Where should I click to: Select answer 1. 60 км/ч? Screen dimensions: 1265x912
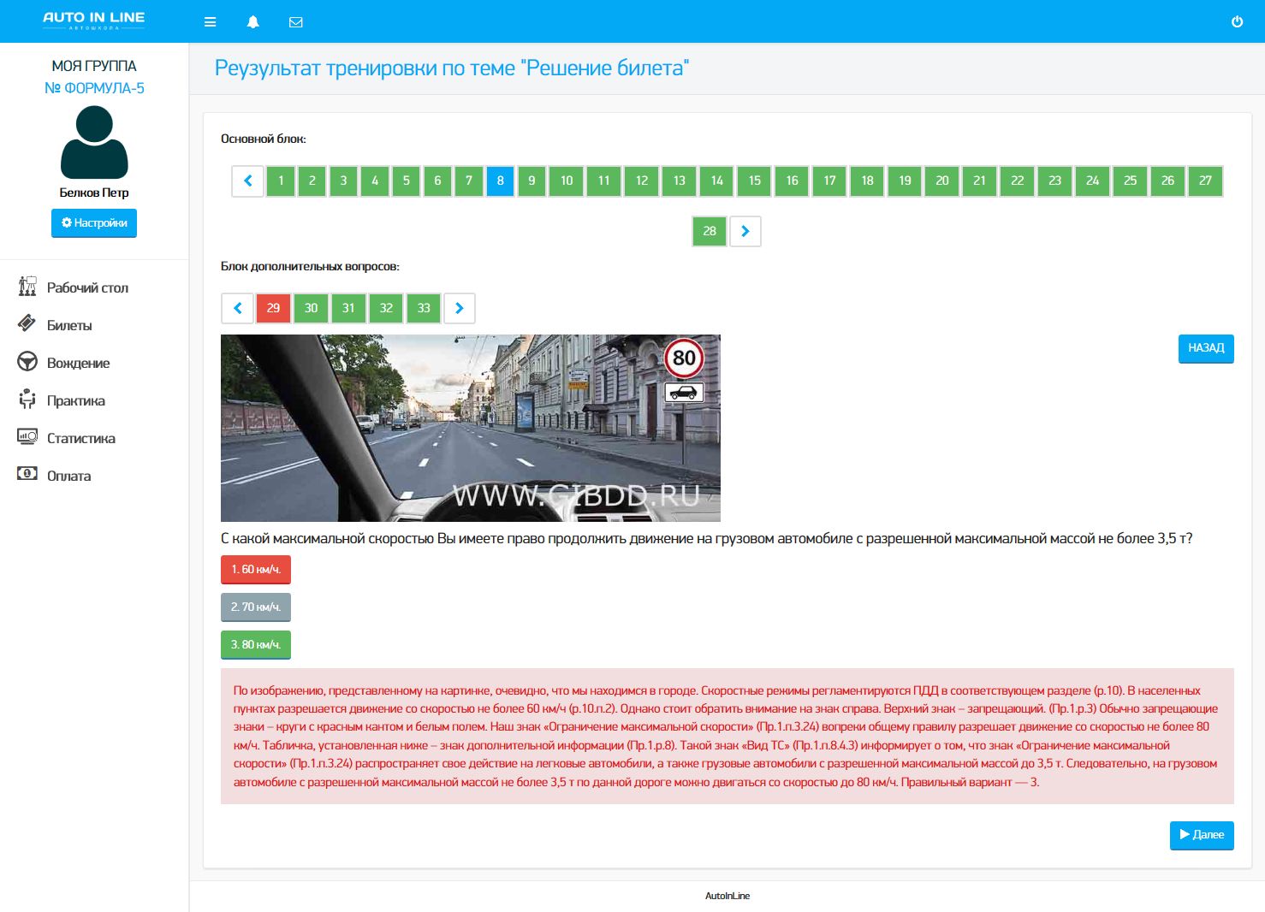pyautogui.click(x=256, y=570)
